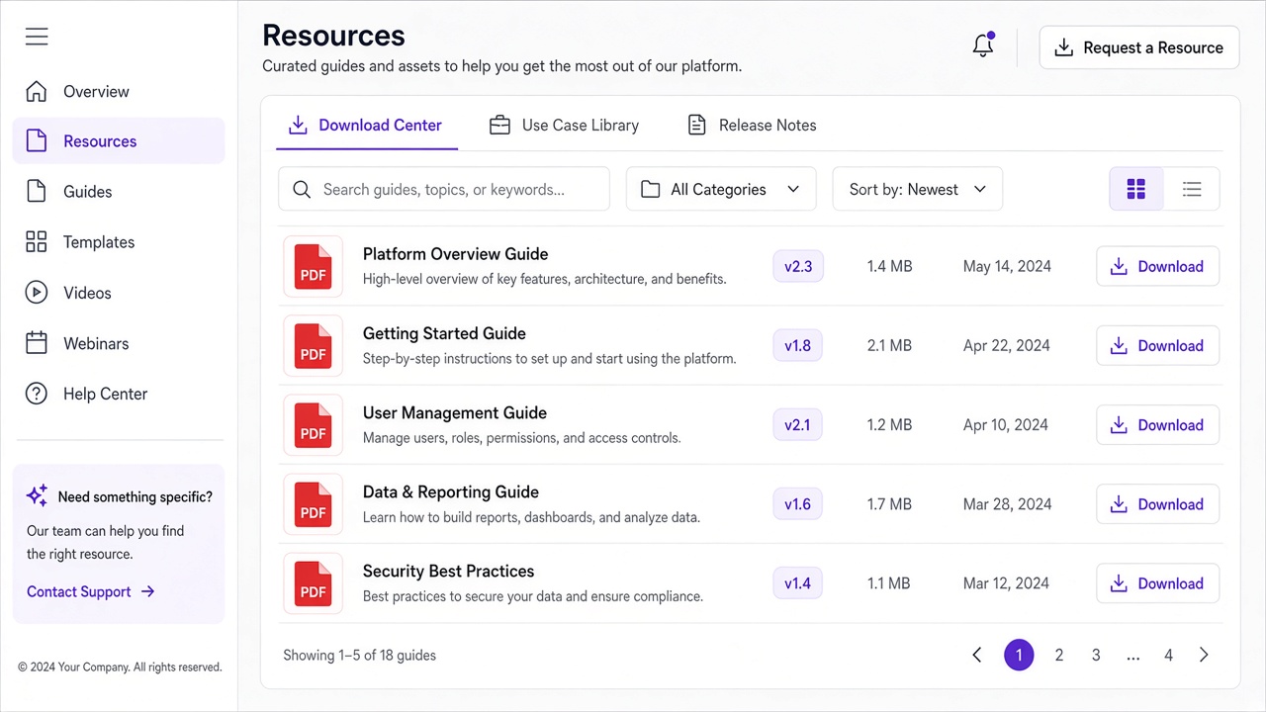Open the hamburger menu icon
The image size is (1266, 712).
(x=37, y=37)
